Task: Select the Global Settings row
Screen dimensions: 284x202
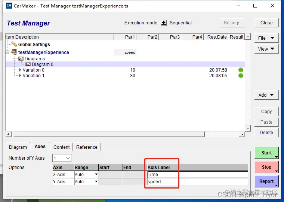Action: (x=125, y=44)
